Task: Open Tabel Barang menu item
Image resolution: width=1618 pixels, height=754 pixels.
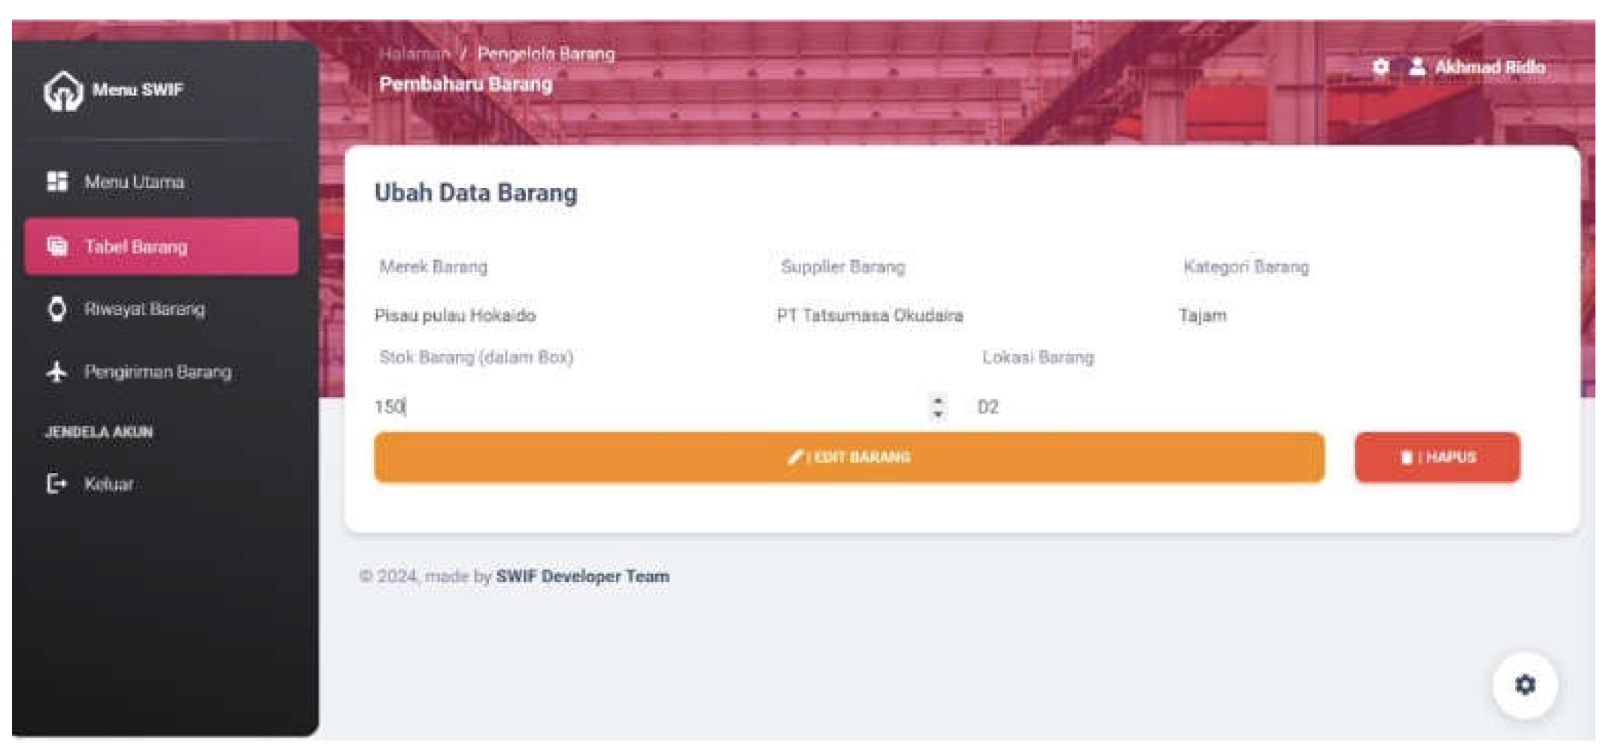Action: click(161, 247)
